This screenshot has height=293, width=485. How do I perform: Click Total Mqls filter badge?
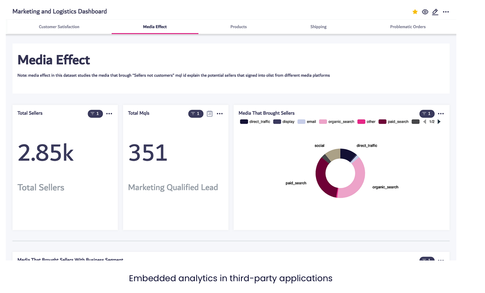pos(196,114)
